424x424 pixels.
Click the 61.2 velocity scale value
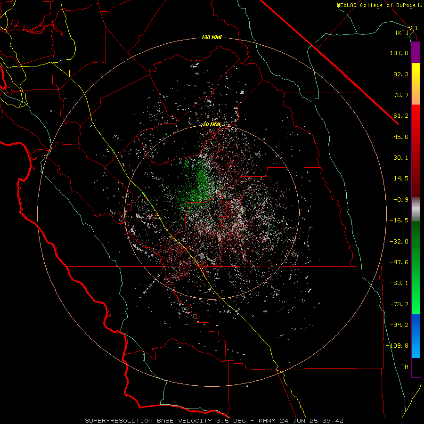(401, 116)
